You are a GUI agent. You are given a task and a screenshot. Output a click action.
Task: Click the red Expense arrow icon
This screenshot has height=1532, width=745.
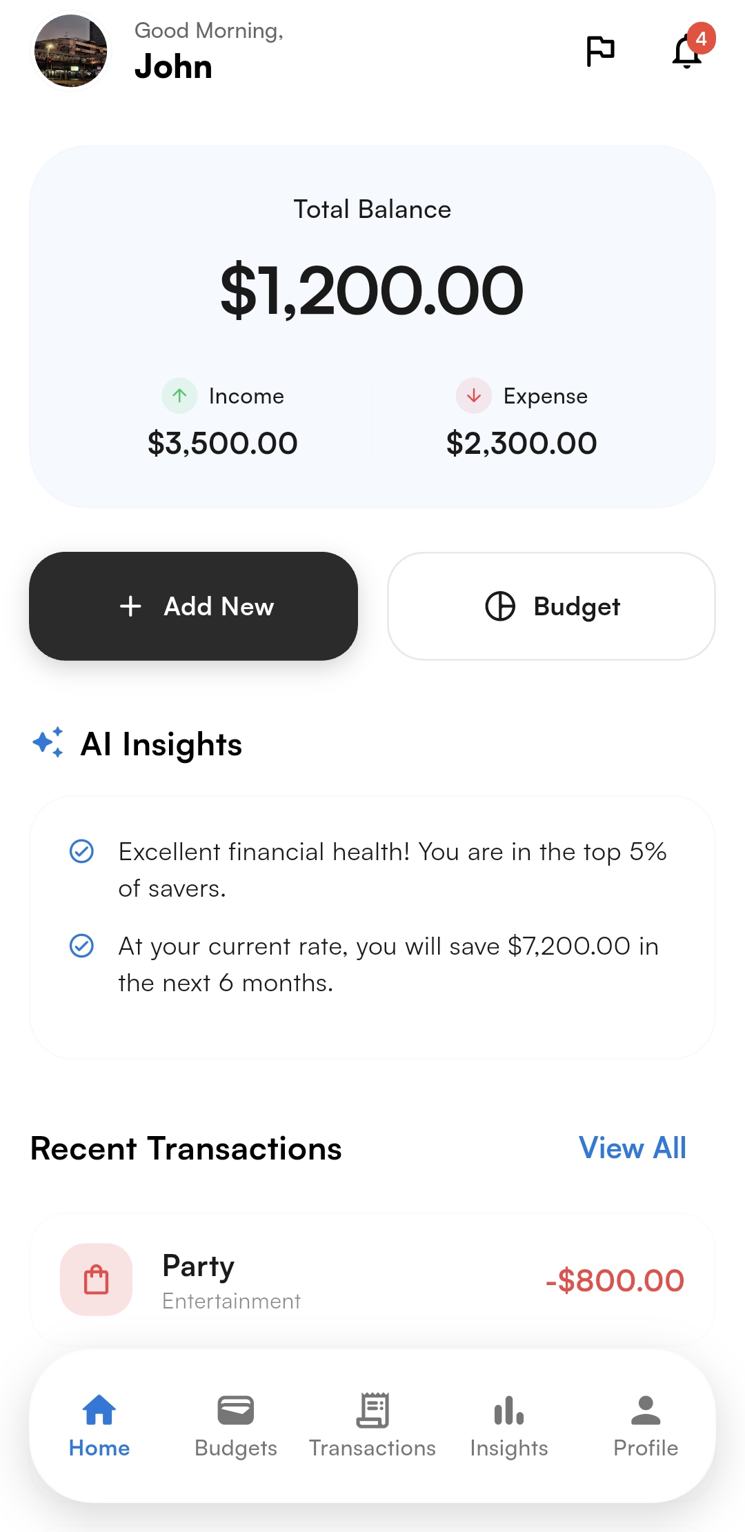tap(474, 396)
